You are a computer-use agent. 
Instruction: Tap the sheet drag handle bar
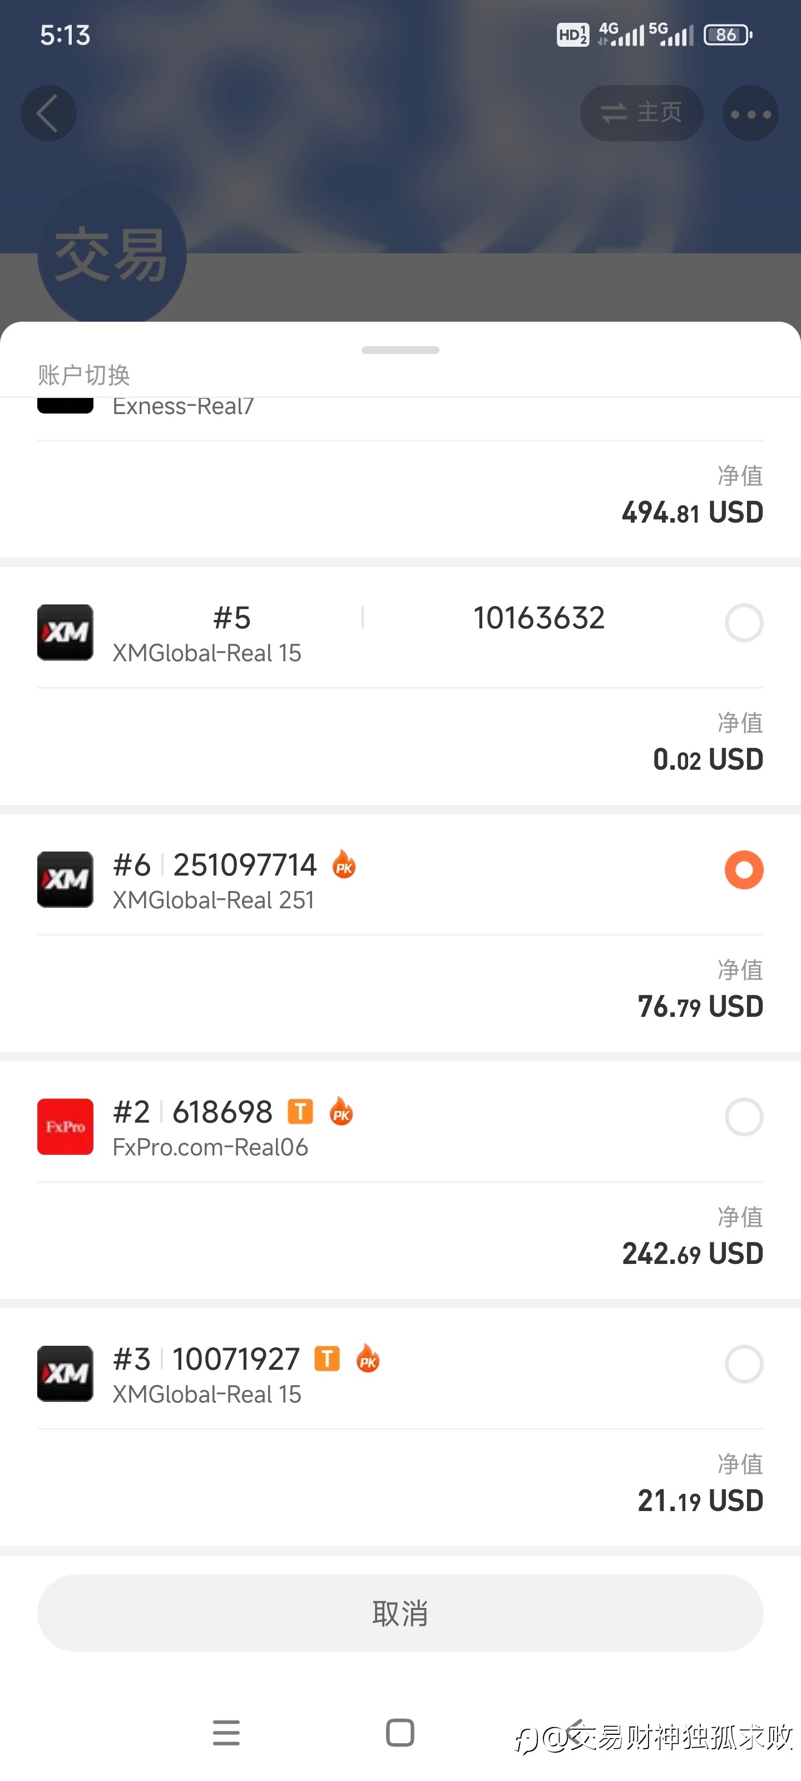400,350
